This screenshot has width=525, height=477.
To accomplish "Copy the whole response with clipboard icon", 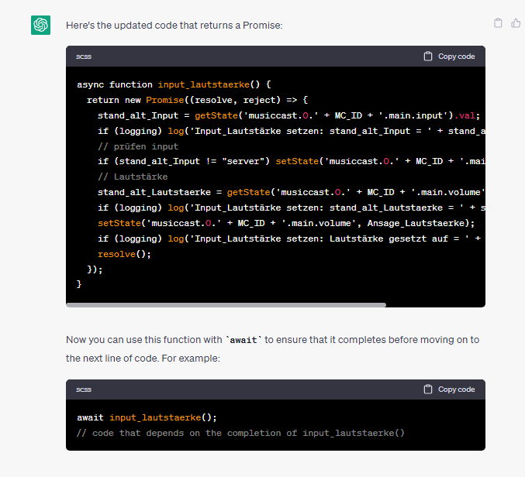I will click(x=498, y=22).
